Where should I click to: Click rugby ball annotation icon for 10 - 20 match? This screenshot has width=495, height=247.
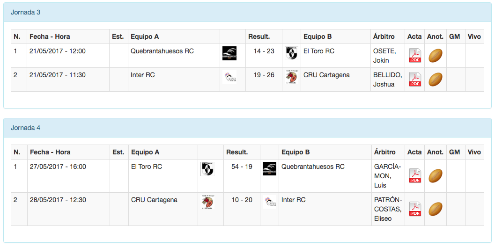click(436, 209)
